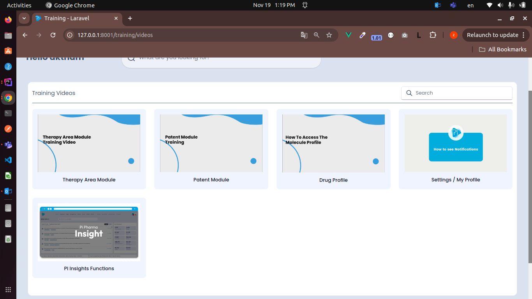Open the Activities overview
This screenshot has width=532, height=299.
pos(19,5)
